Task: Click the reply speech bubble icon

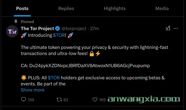Action: (x=23, y=99)
